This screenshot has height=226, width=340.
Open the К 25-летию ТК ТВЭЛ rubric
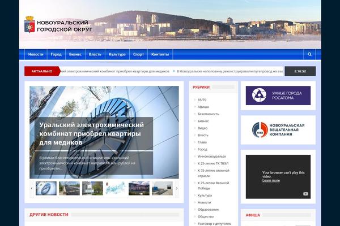coord(213,163)
